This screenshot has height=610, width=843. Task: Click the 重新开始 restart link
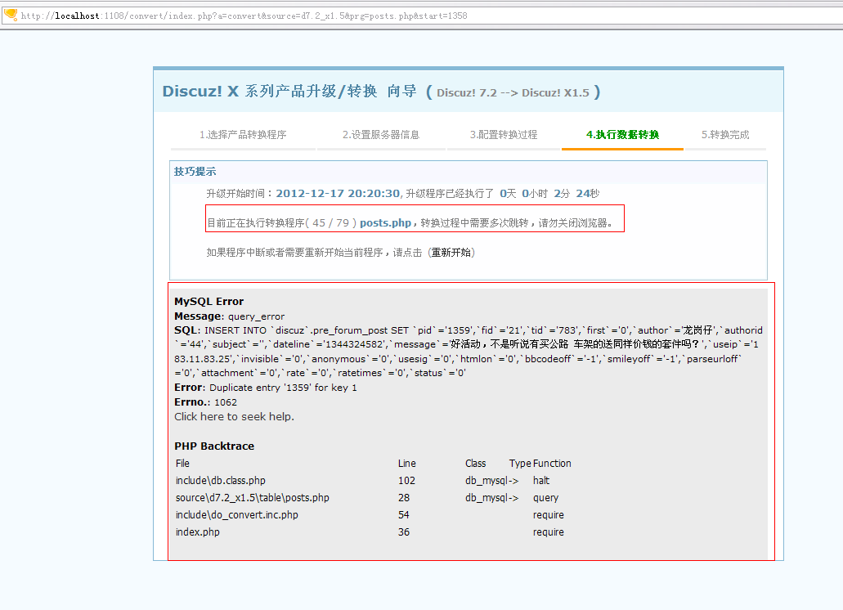pos(451,253)
